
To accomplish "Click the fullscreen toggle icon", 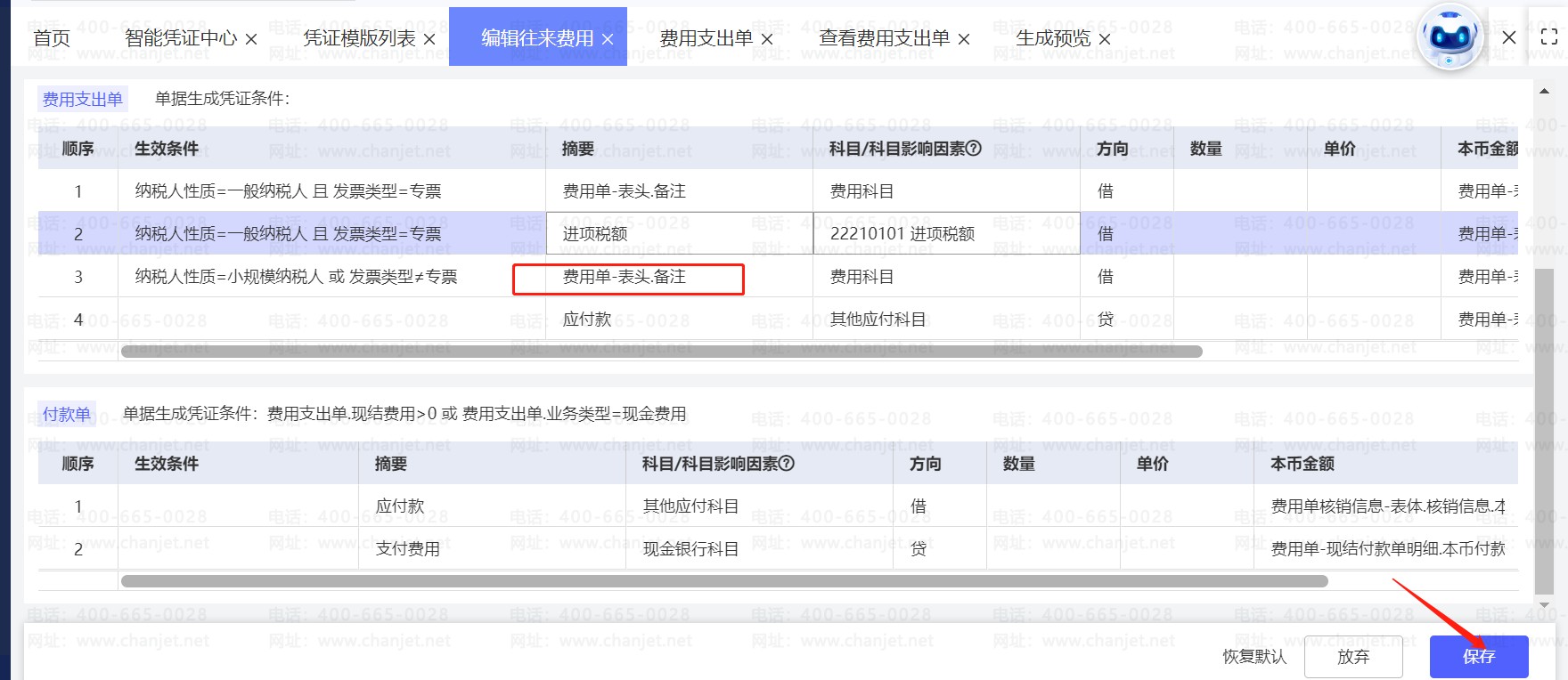I will [1549, 37].
